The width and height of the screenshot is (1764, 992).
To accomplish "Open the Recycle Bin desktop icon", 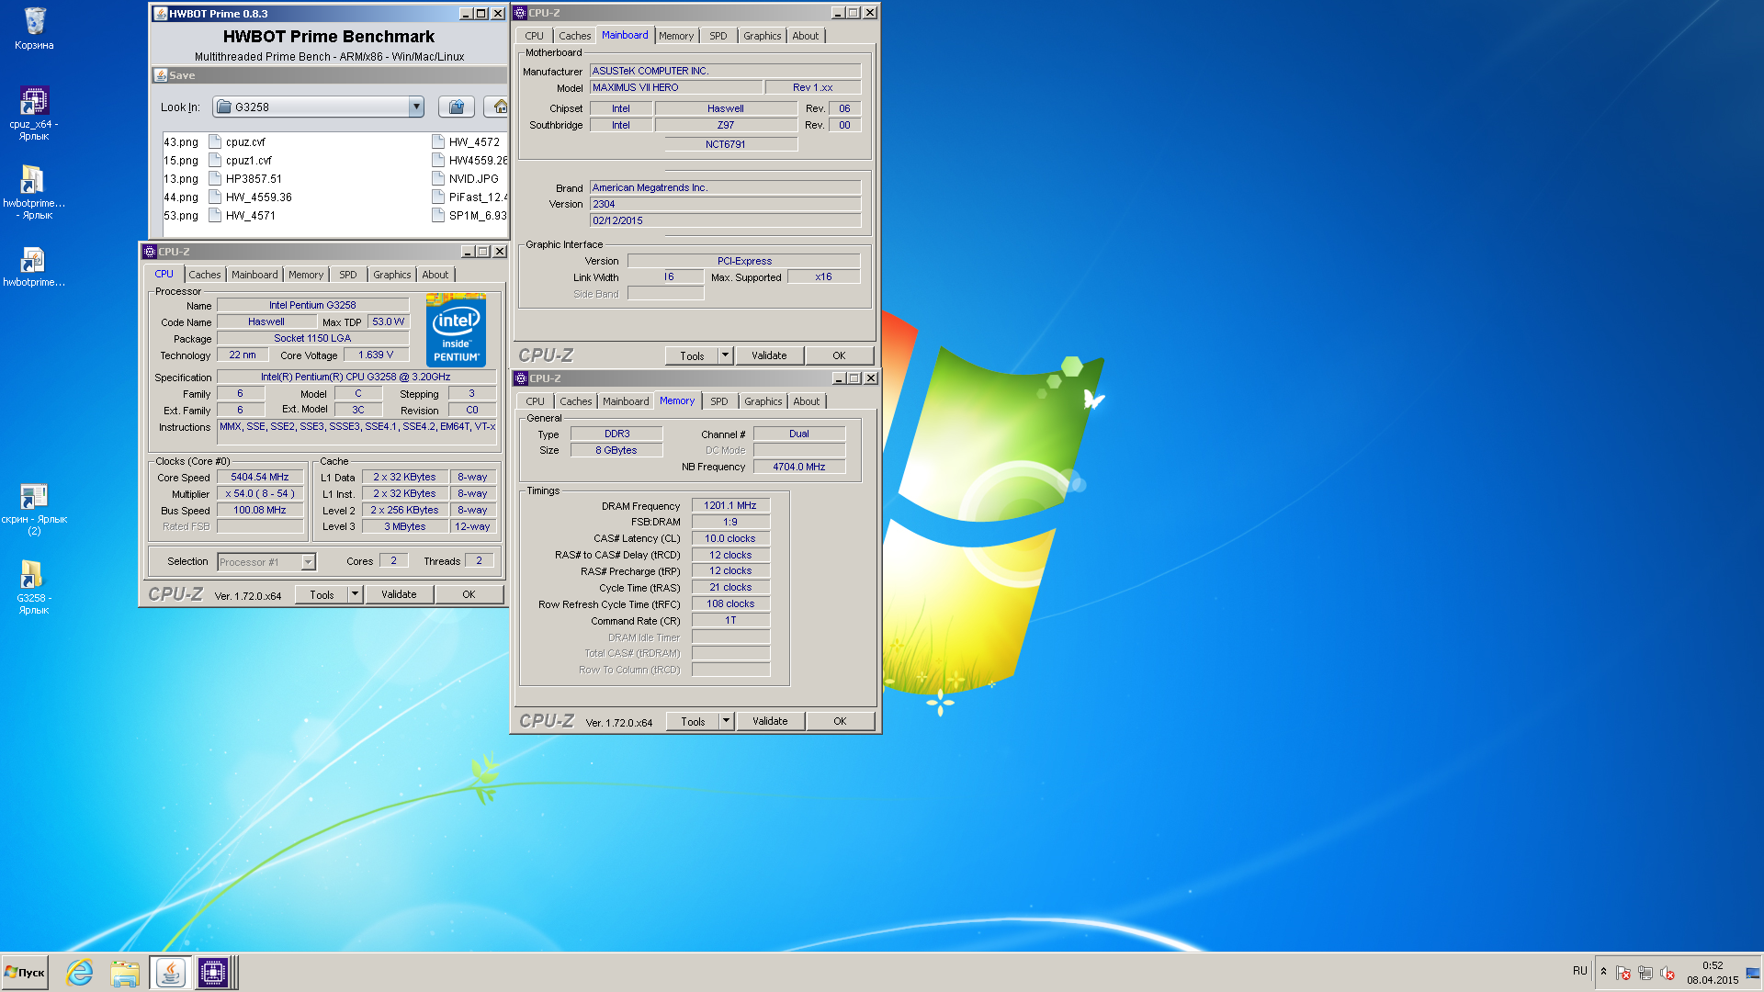I will coord(34,28).
